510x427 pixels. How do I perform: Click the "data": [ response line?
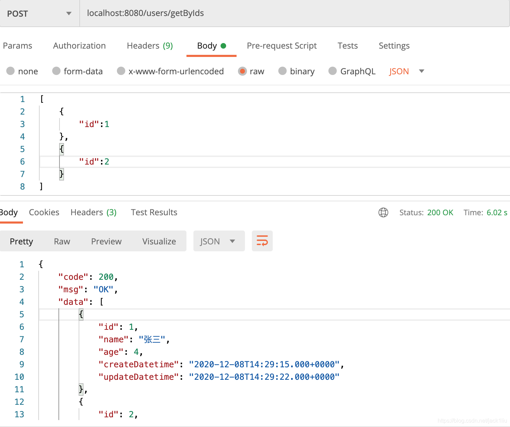(x=81, y=302)
